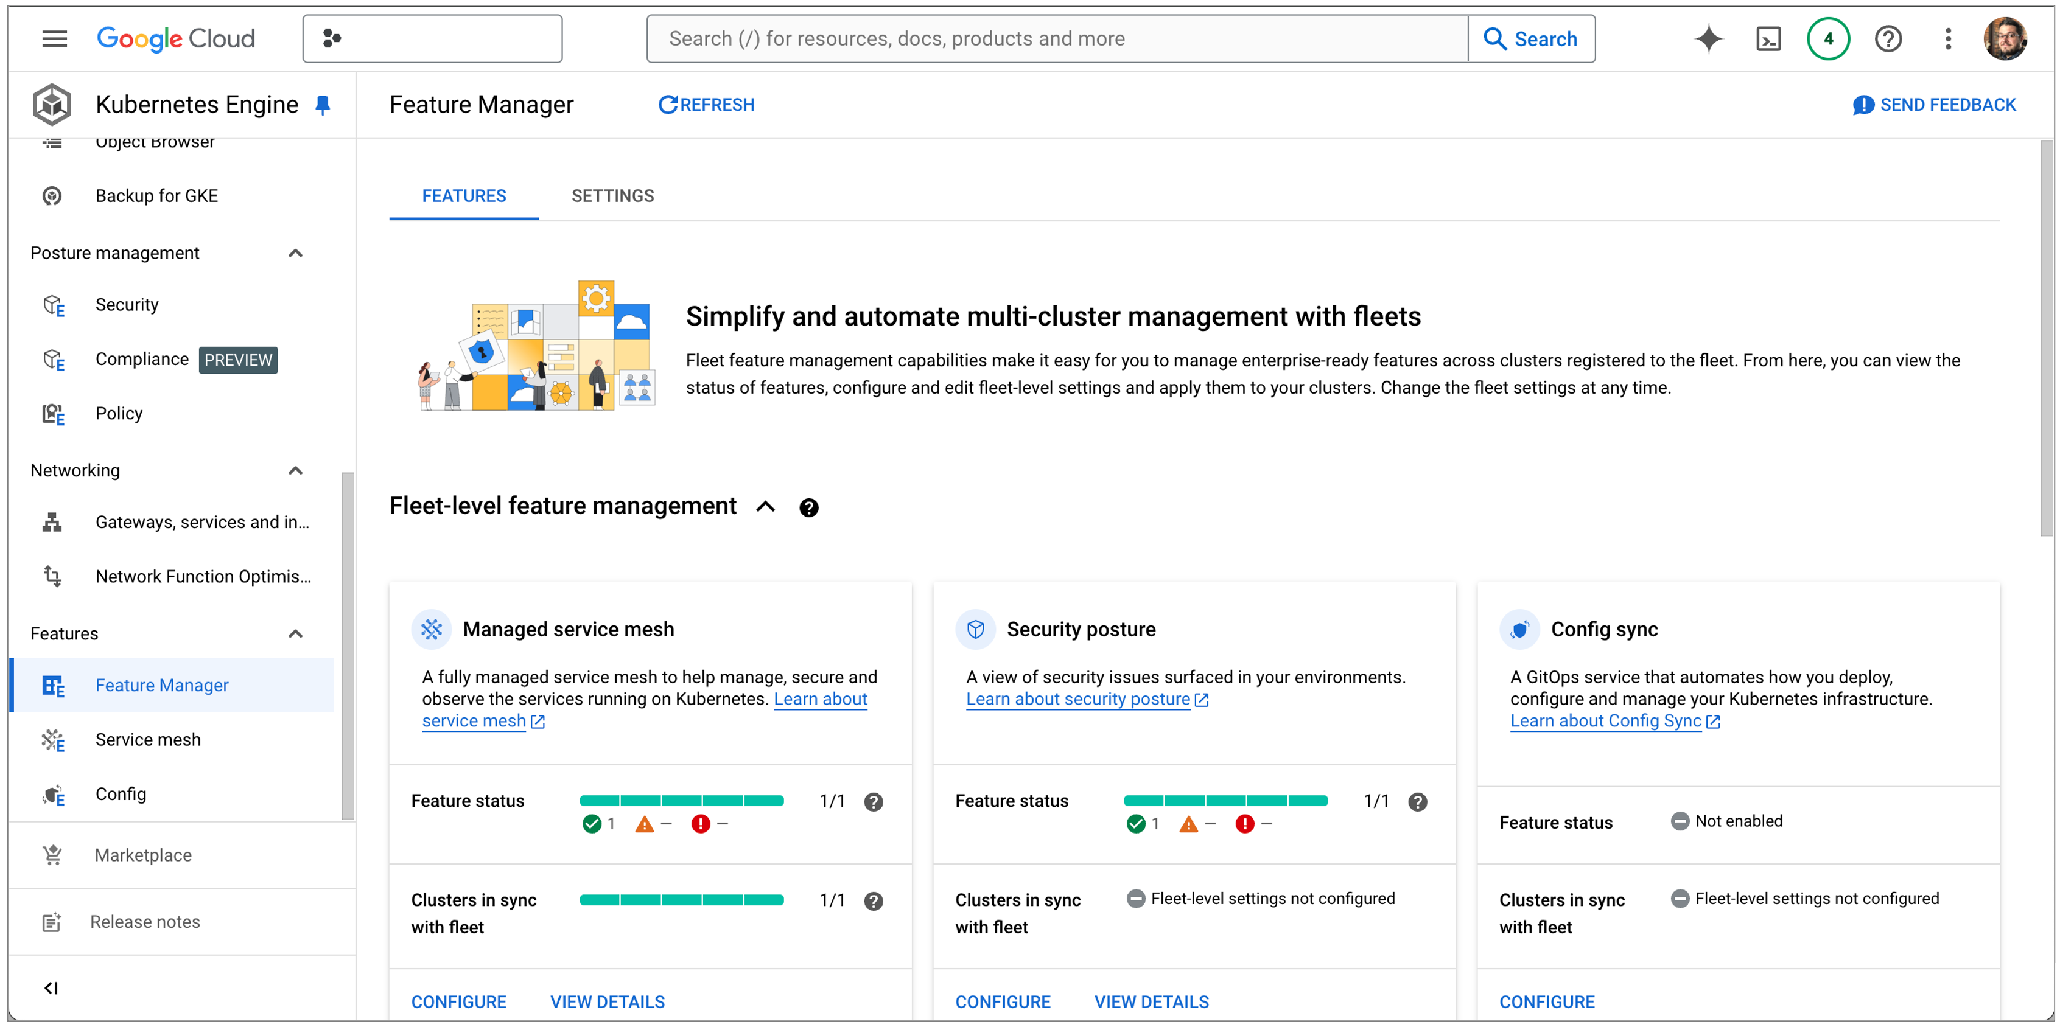Click the help icon beside Fleet-level feature management
Image resolution: width=2060 pixels, height=1027 pixels.
(808, 507)
